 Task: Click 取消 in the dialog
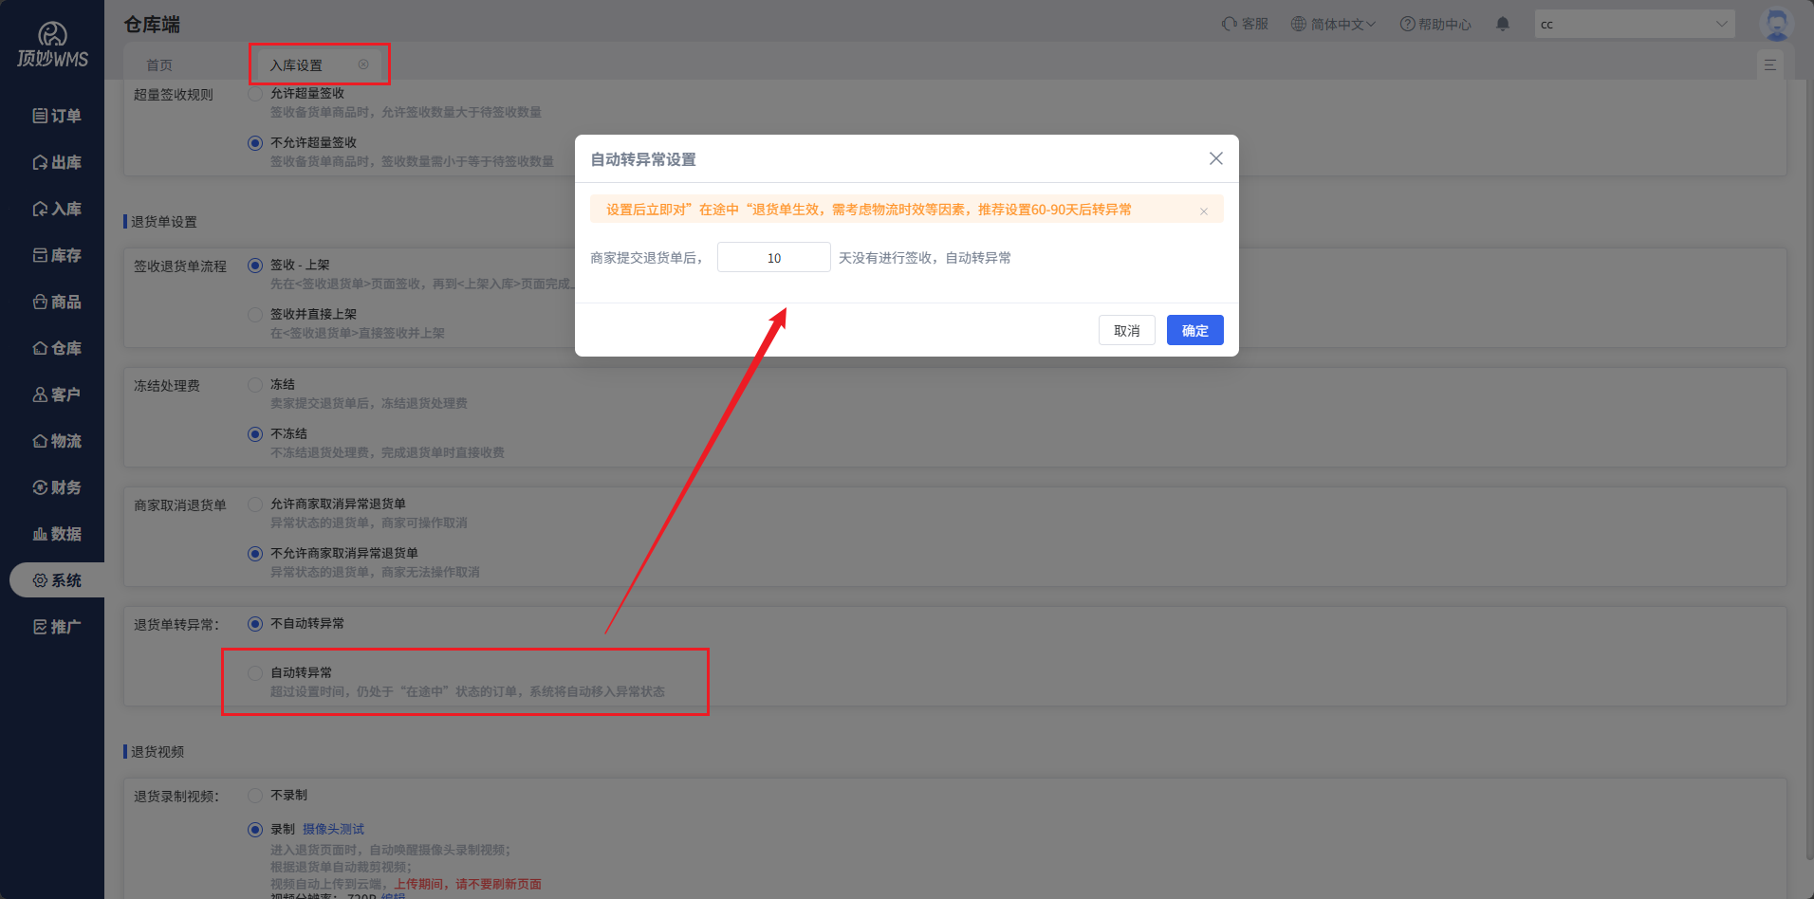(1126, 330)
